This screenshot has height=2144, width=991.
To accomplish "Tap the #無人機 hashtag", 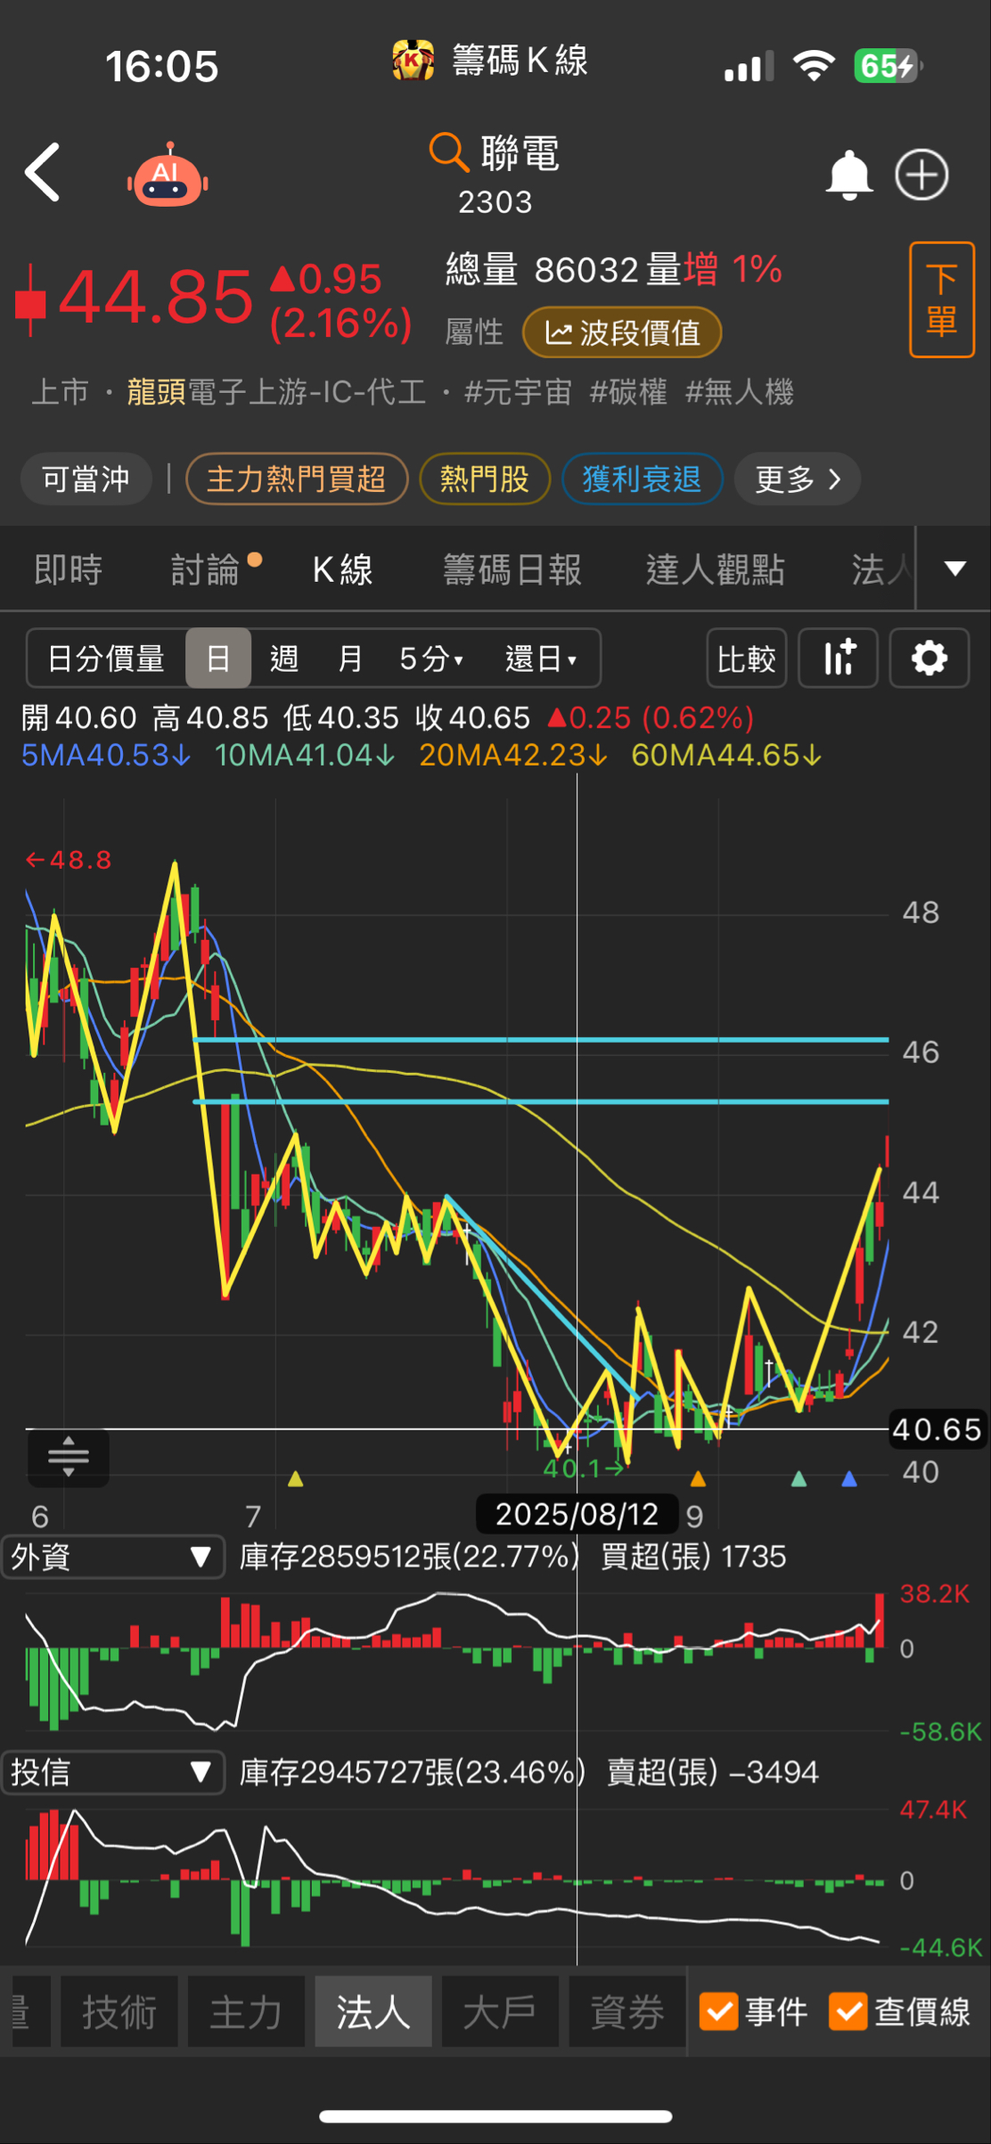I will (740, 392).
